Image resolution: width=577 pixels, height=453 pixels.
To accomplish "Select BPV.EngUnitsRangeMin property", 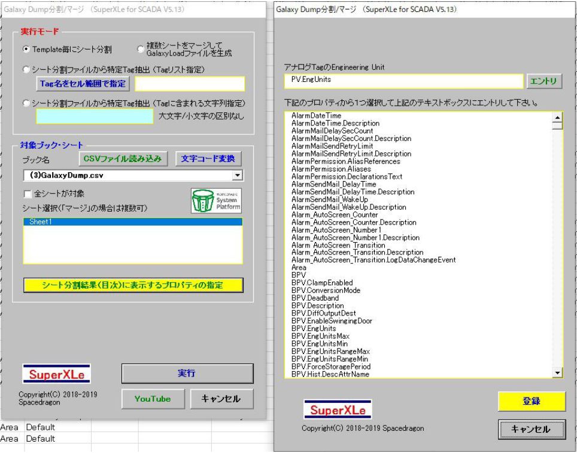I will [330, 359].
